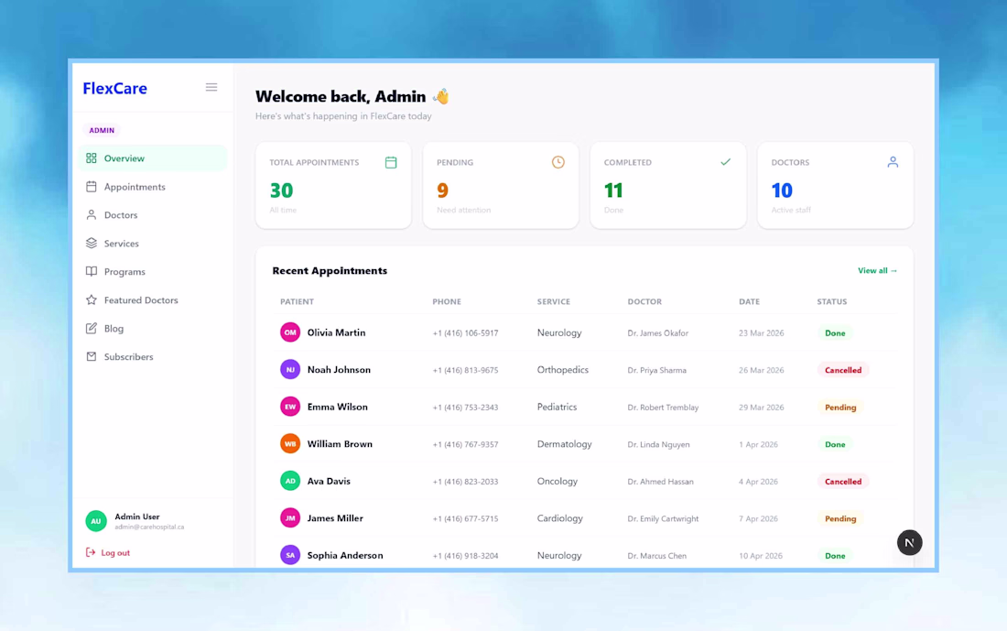
Task: Open the Overview menu item
Action: coord(153,158)
